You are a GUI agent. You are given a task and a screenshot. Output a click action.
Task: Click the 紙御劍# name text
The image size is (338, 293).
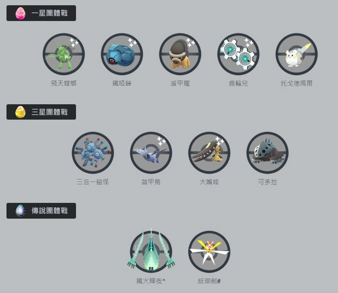[x=209, y=281]
